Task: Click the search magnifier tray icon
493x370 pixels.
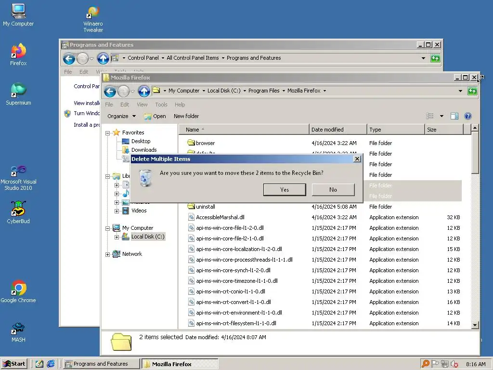Action: pos(426,364)
